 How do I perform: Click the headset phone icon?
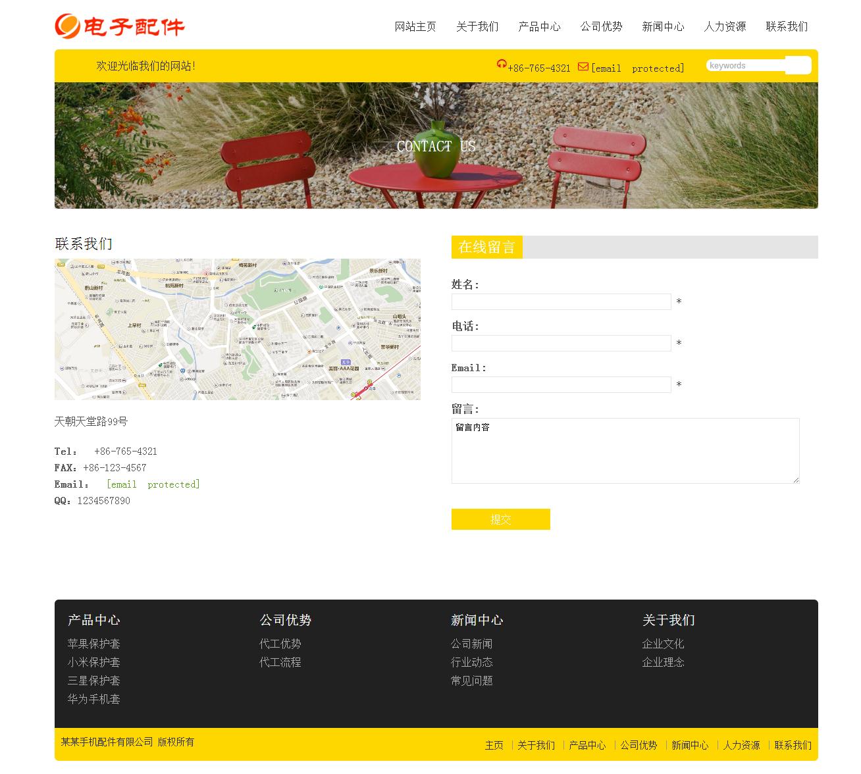pyautogui.click(x=502, y=64)
